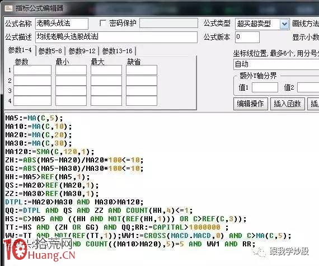Screen dimensions: 319x266
Task: Click the formula editor window title icon
Action: pyautogui.click(x=8, y=8)
